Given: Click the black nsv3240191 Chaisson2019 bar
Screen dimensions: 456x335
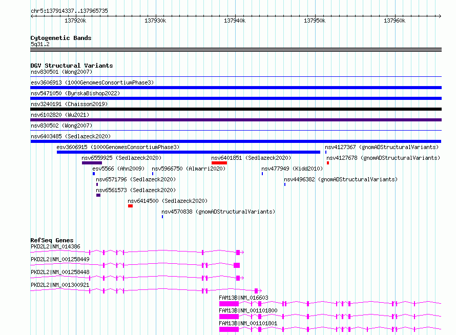Looking at the screenshot, I should click(x=236, y=109).
